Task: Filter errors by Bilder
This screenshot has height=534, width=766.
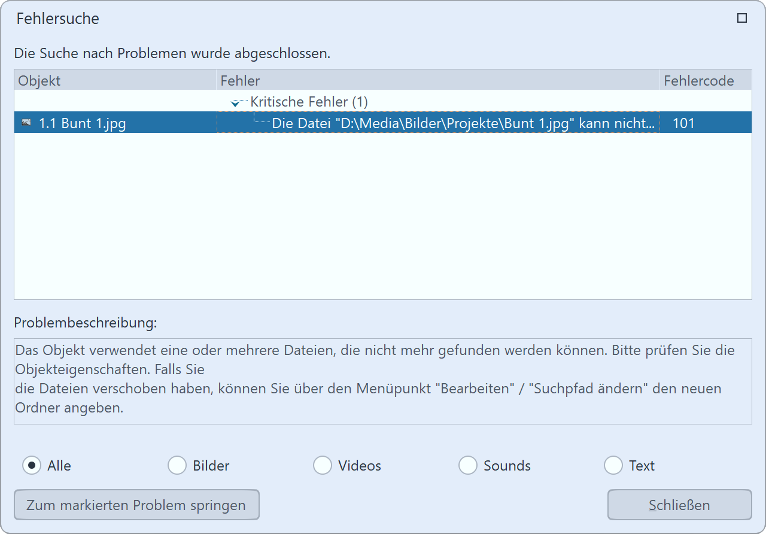Action: click(177, 465)
